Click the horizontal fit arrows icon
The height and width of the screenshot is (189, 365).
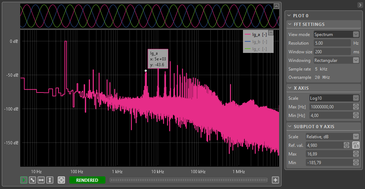point(41,180)
